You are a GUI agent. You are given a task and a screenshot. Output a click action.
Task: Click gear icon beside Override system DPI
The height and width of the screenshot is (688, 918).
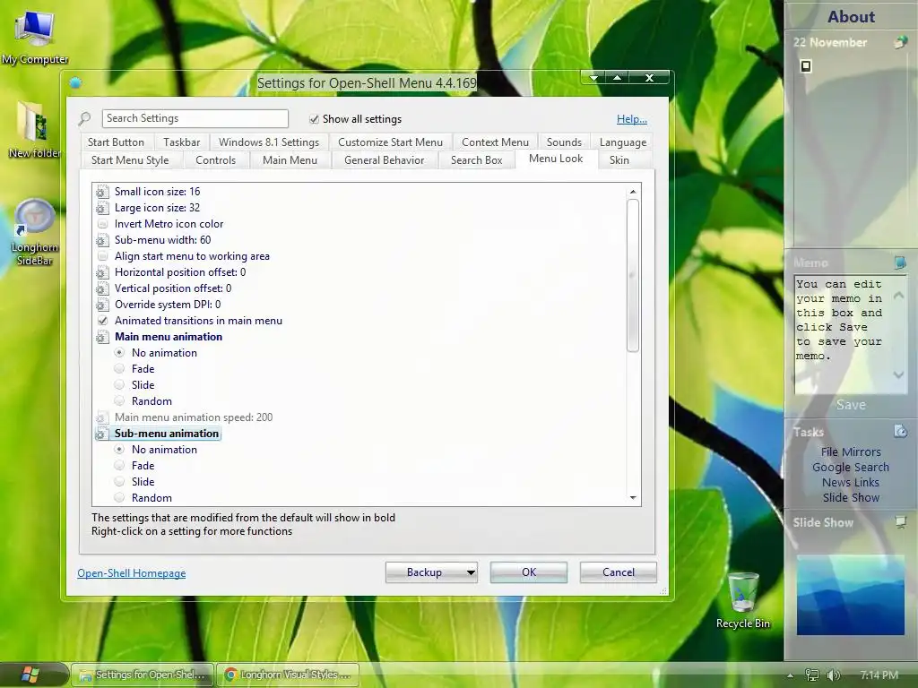(x=102, y=305)
